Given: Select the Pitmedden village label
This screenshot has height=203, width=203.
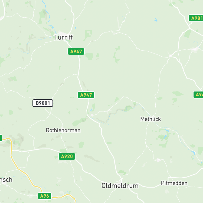Looking at the screenshot, I should click(x=174, y=183).
